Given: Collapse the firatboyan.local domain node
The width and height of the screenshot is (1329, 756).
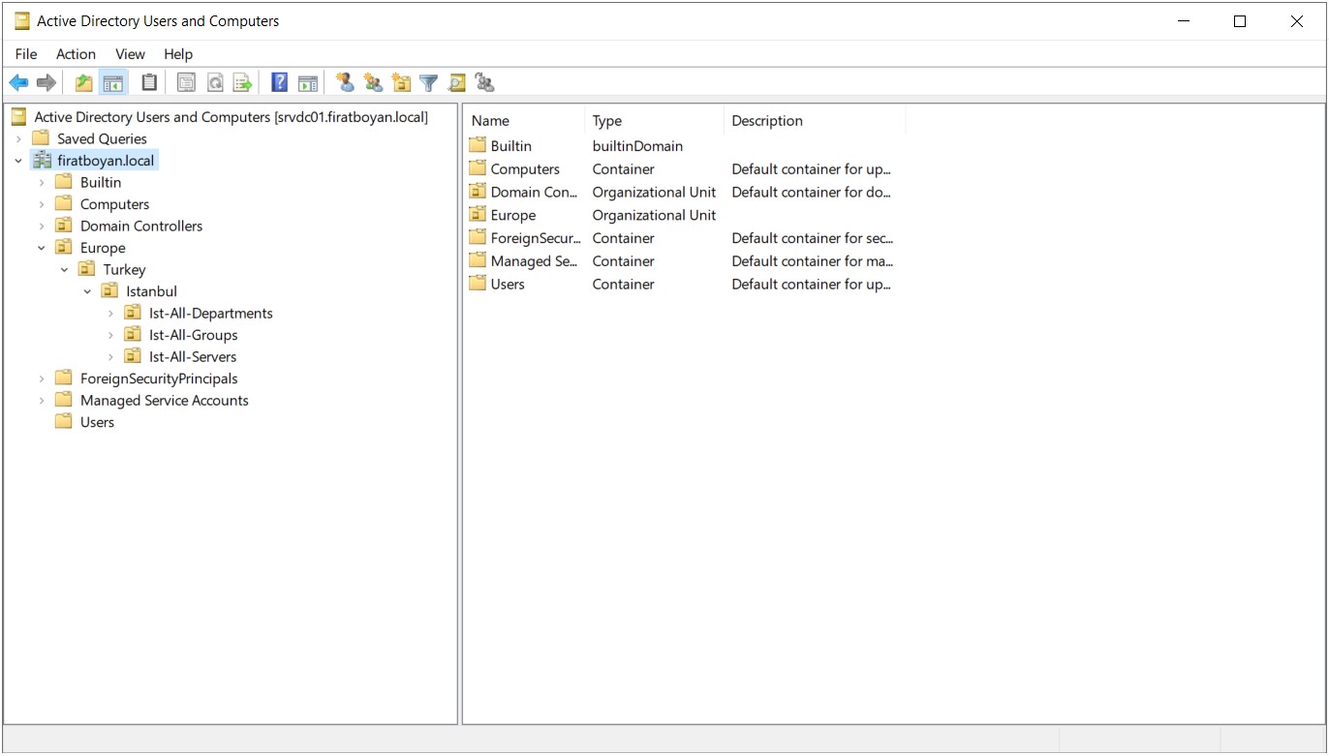Looking at the screenshot, I should pos(18,161).
